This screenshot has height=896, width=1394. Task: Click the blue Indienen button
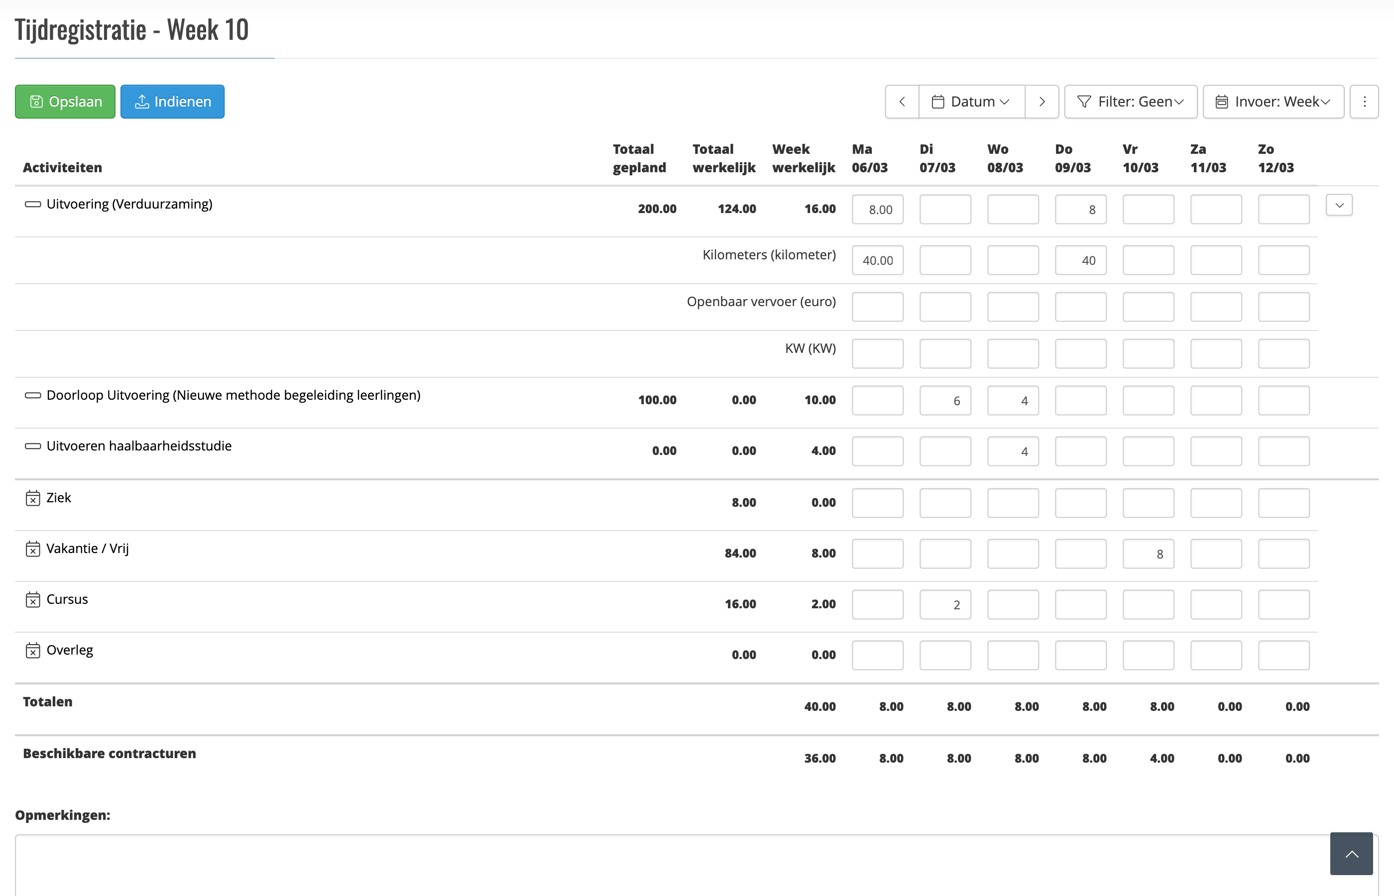click(x=172, y=102)
